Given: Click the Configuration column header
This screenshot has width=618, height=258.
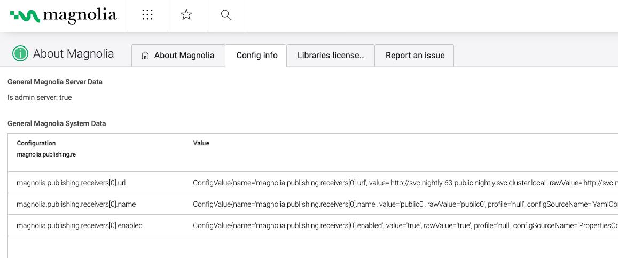Looking at the screenshot, I should coord(36,143).
